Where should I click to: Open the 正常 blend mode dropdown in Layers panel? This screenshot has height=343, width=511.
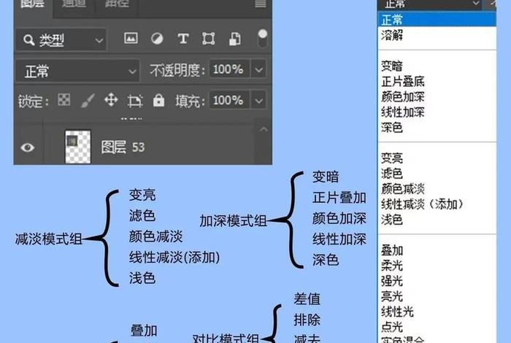point(77,71)
